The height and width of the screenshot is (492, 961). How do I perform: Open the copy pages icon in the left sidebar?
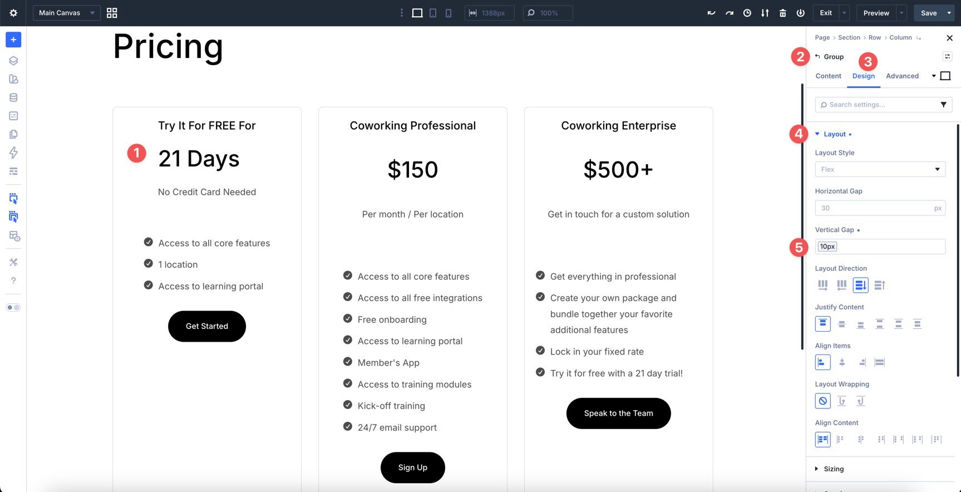click(x=13, y=134)
